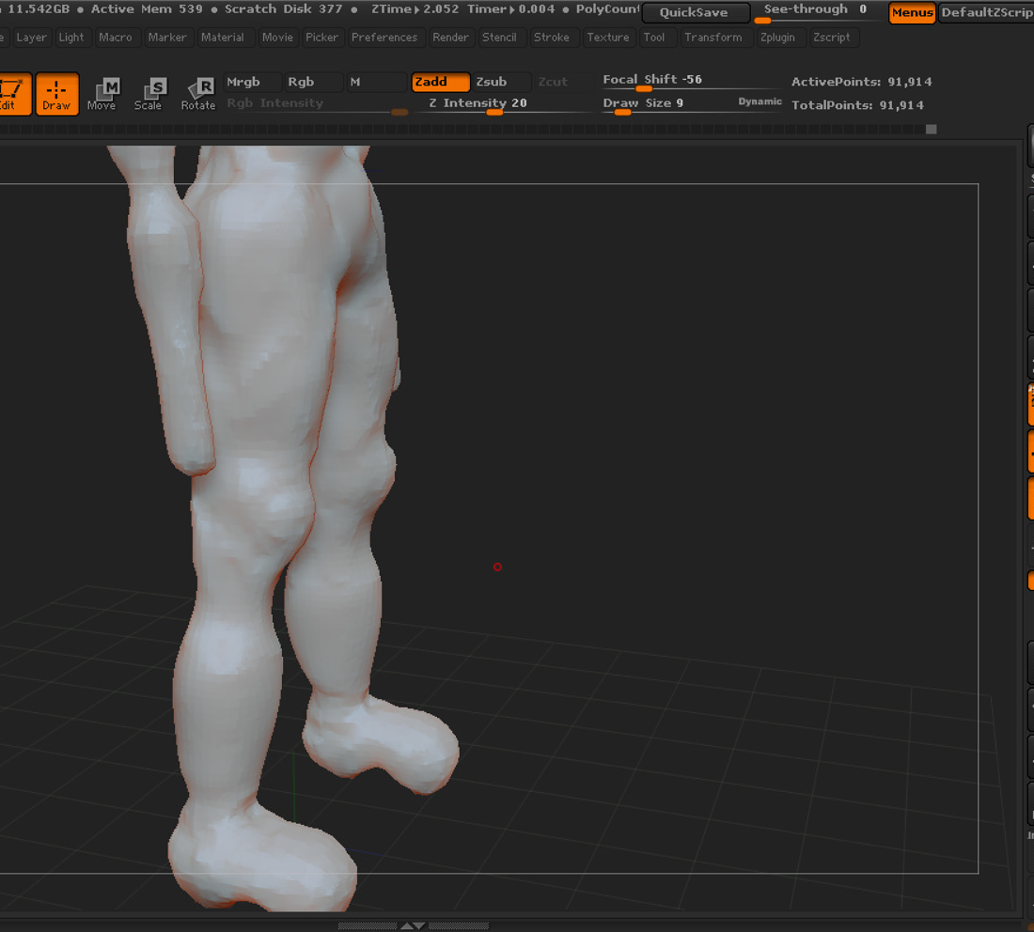
Task: Open the Zscript menu
Action: (x=832, y=38)
